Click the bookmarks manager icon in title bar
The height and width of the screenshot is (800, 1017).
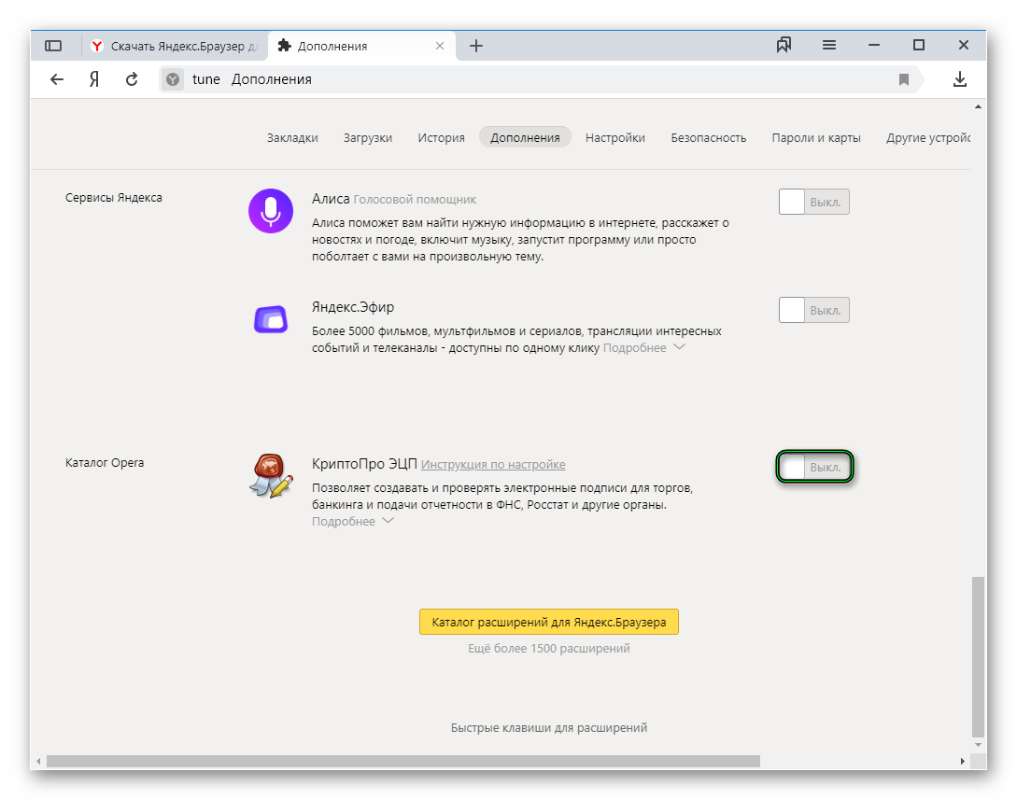pyautogui.click(x=784, y=46)
